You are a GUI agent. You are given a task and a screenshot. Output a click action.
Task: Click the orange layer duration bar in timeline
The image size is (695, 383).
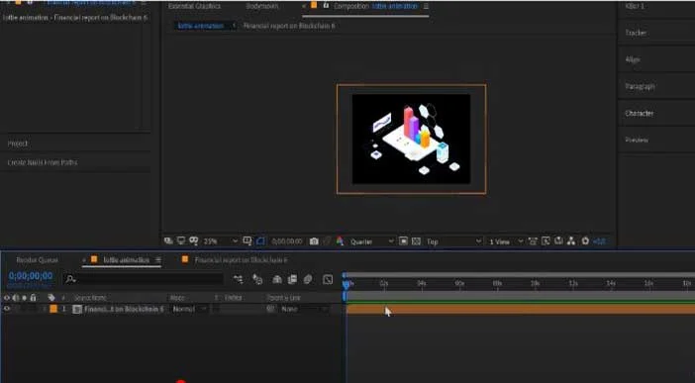click(x=521, y=309)
